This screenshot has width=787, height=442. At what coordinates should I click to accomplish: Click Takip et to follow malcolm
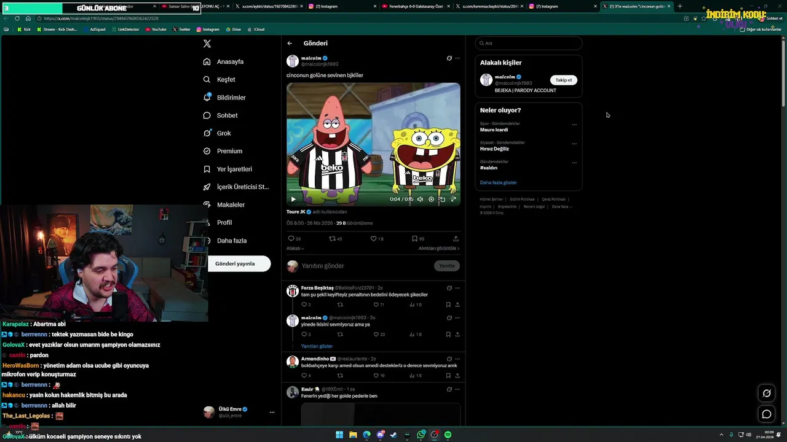(x=564, y=80)
